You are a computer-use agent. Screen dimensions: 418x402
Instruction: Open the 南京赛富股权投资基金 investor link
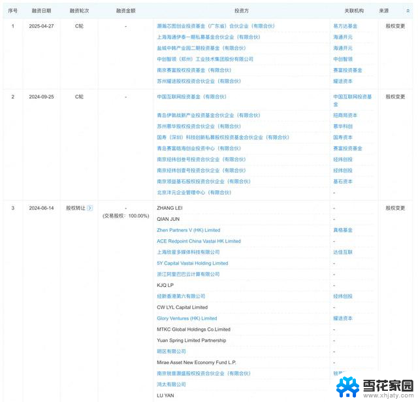194,70
